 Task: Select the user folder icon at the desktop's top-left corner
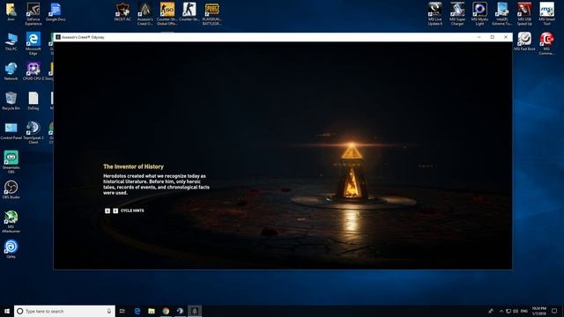click(x=11, y=12)
